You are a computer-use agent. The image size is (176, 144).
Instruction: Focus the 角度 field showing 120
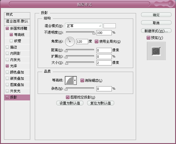[x=82, y=42]
